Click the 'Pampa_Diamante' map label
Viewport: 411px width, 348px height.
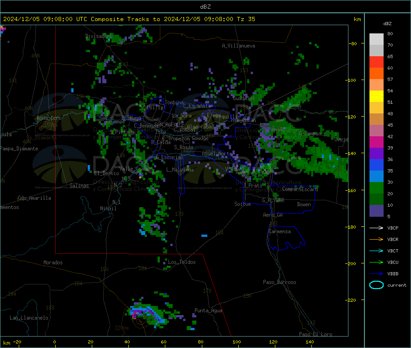[19, 149]
